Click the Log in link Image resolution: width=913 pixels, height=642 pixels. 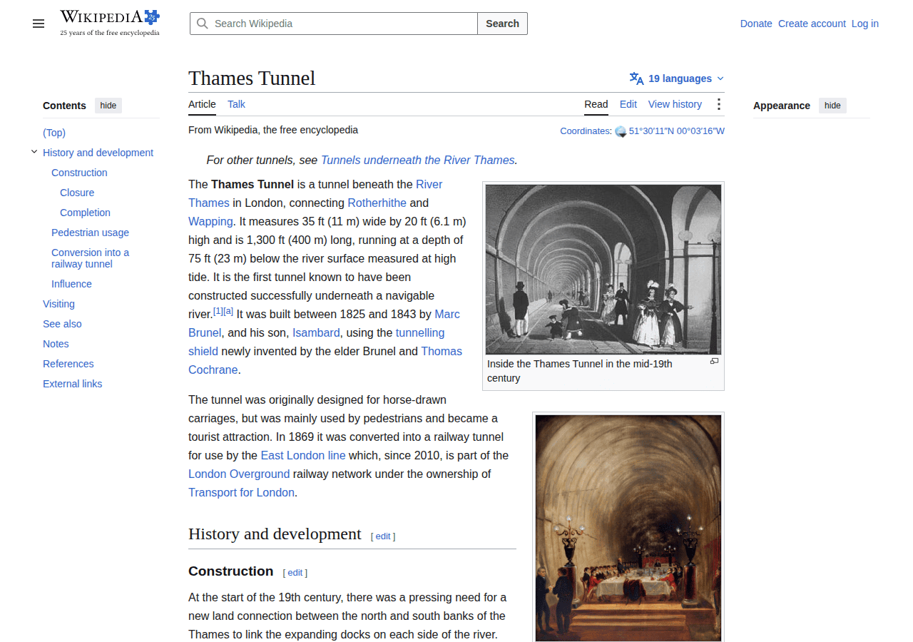coord(865,24)
